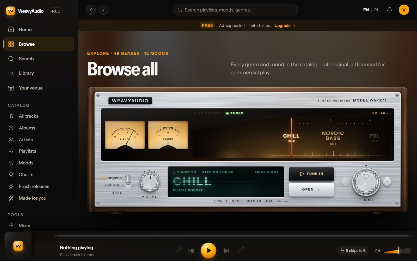This screenshot has height=261, width=417.
Task: Open Fresh releases
Action: (39, 186)
